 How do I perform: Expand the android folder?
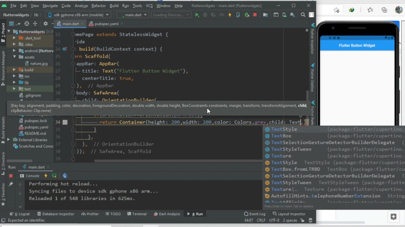coord(14,51)
